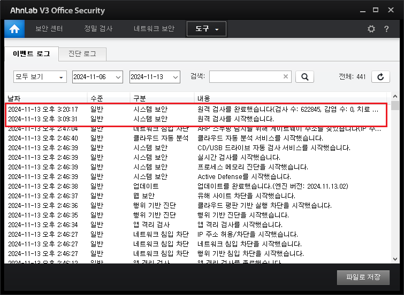
Task: Expand the 도구 menu
Action: click(207, 29)
